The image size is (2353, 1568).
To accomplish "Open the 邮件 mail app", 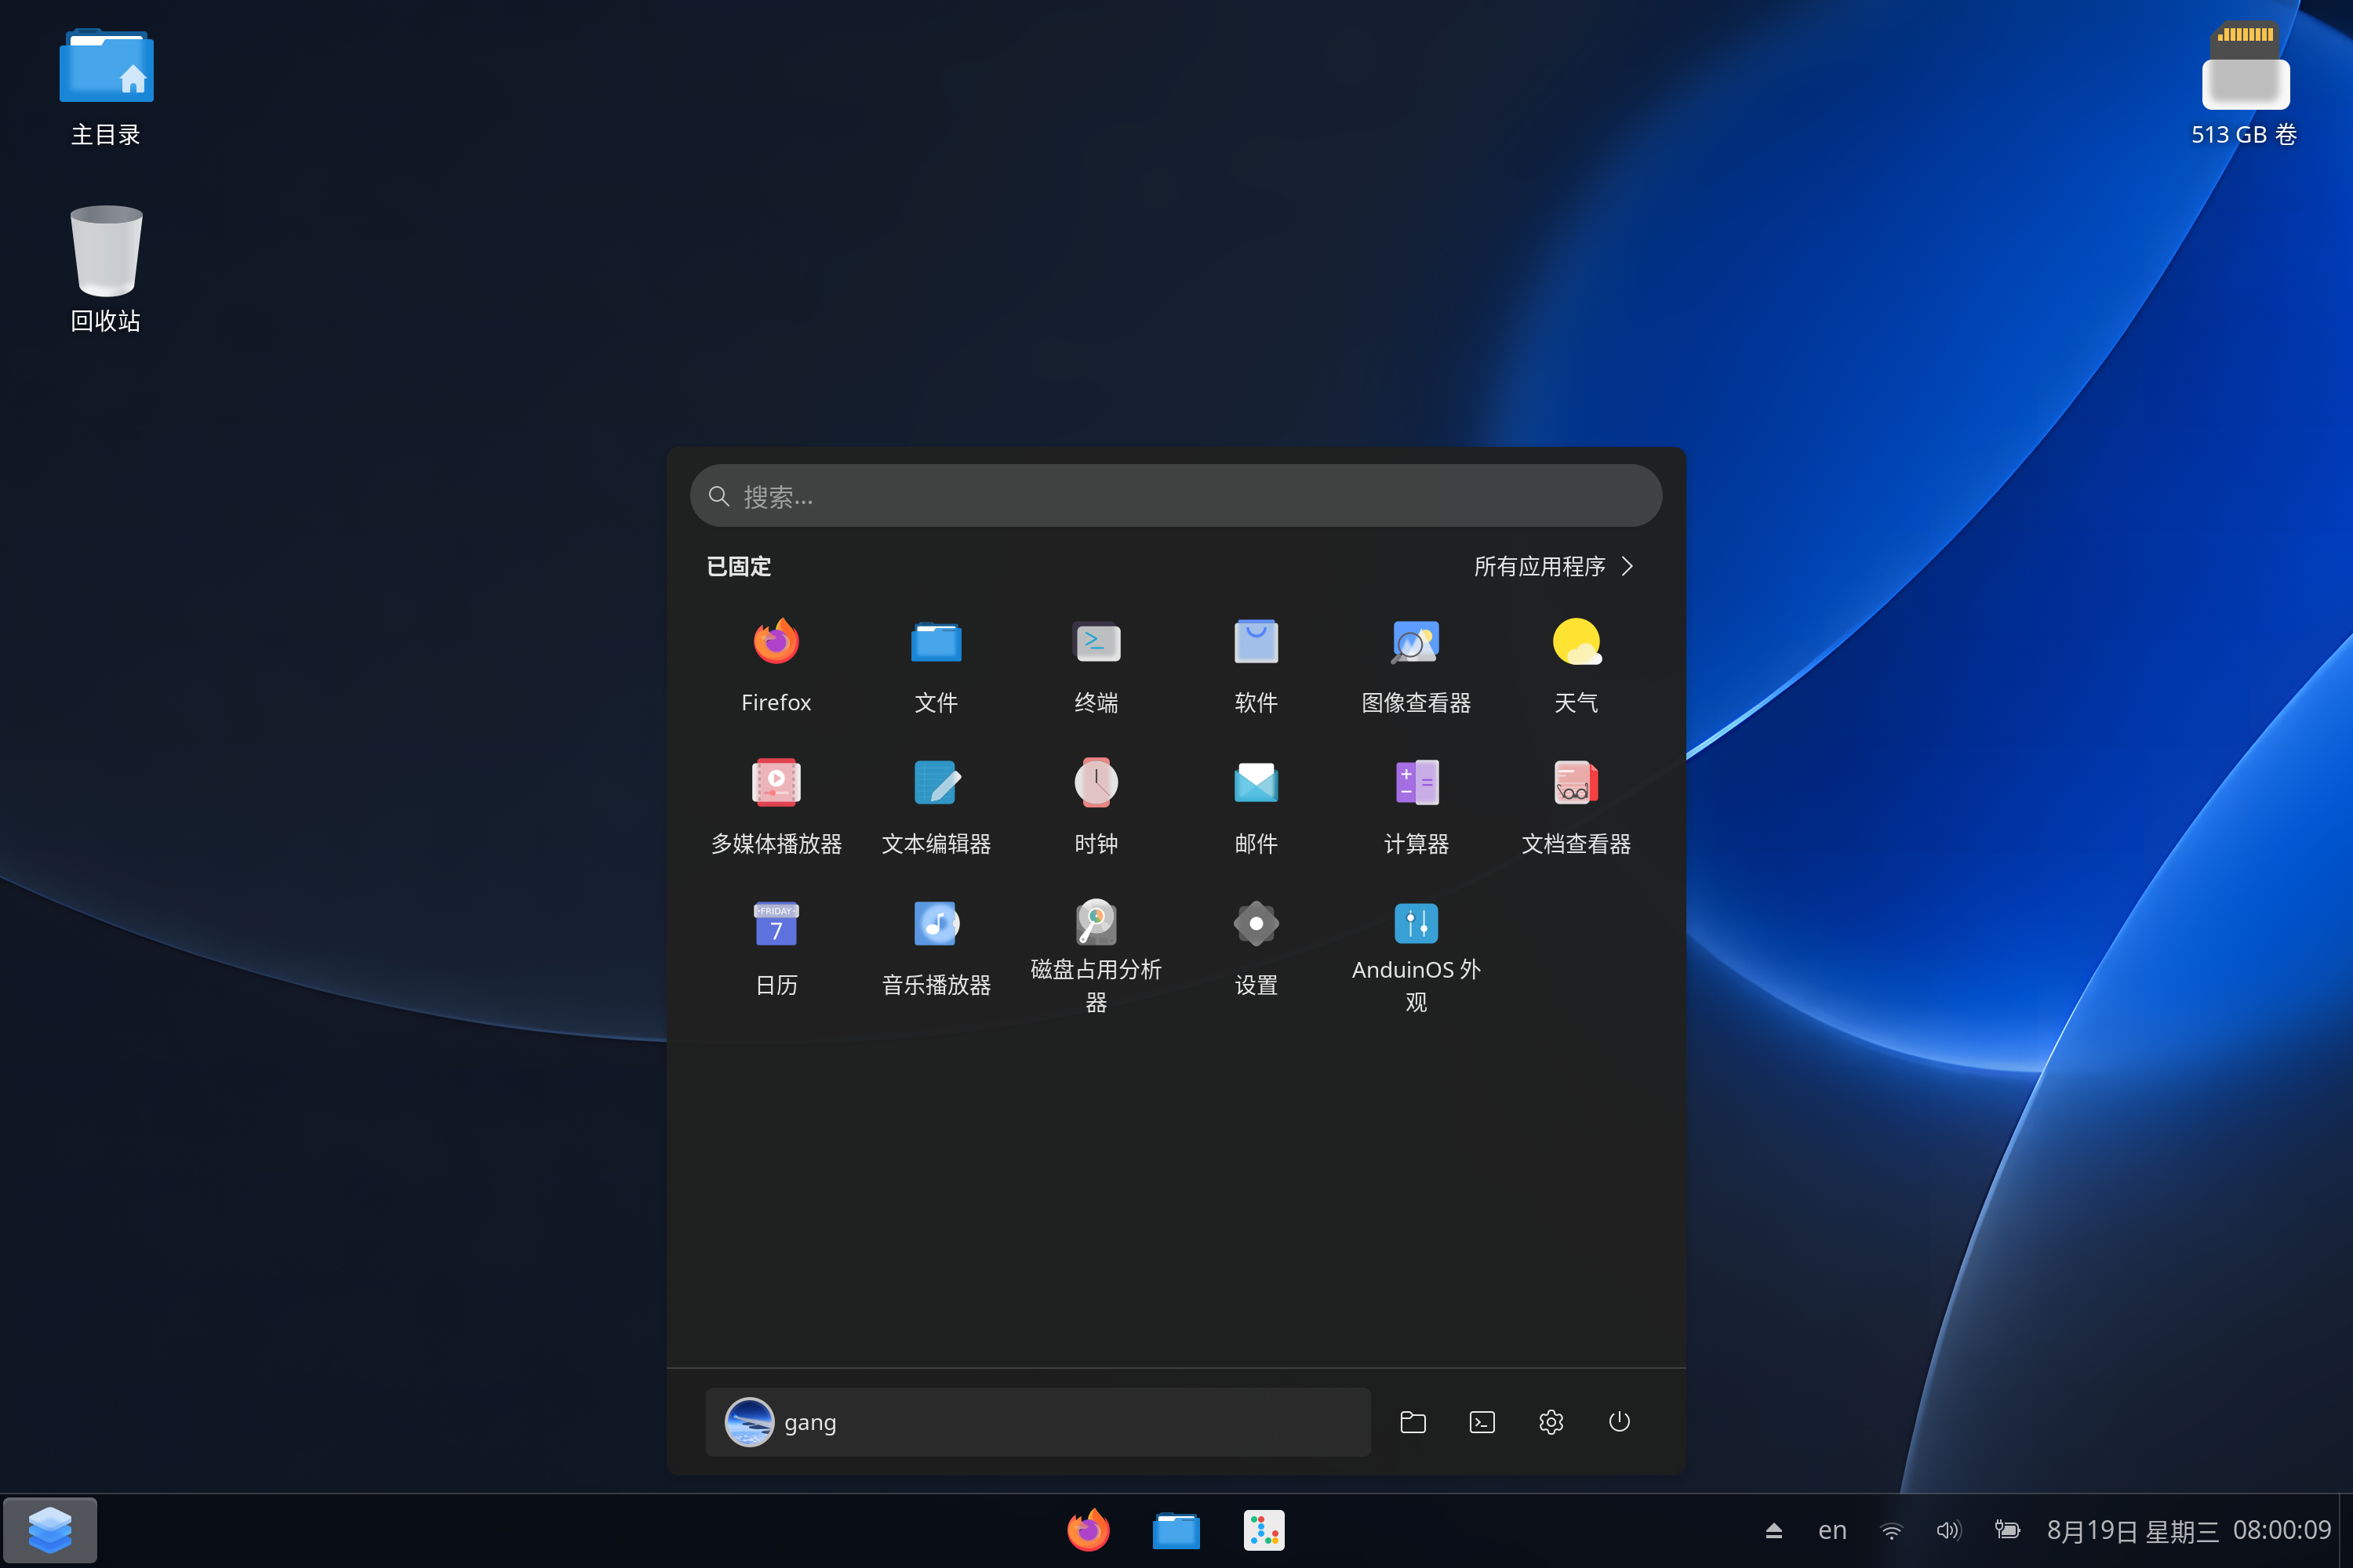I will point(1257,806).
